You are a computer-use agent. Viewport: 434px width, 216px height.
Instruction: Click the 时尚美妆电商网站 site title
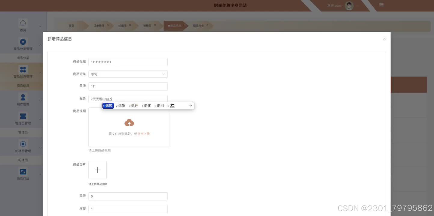coord(230,5)
